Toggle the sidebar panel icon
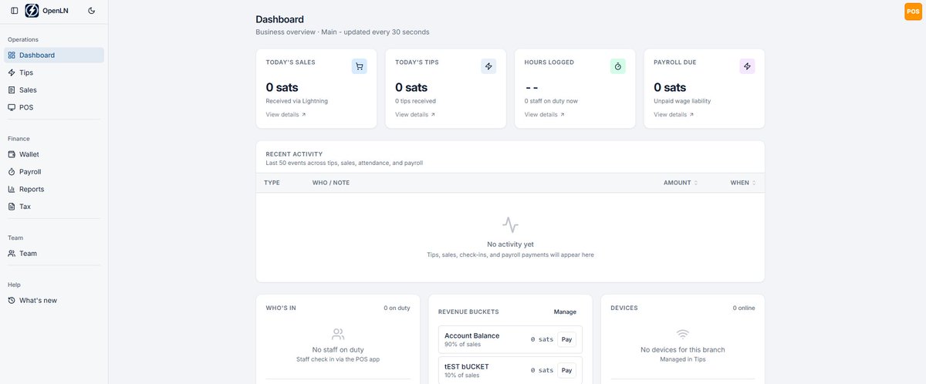Viewport: 926px width, 384px height. [x=14, y=10]
